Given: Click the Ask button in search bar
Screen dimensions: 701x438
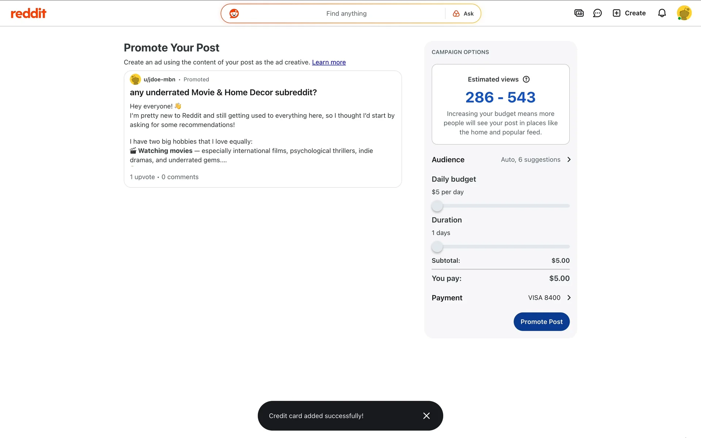Looking at the screenshot, I should tap(463, 14).
